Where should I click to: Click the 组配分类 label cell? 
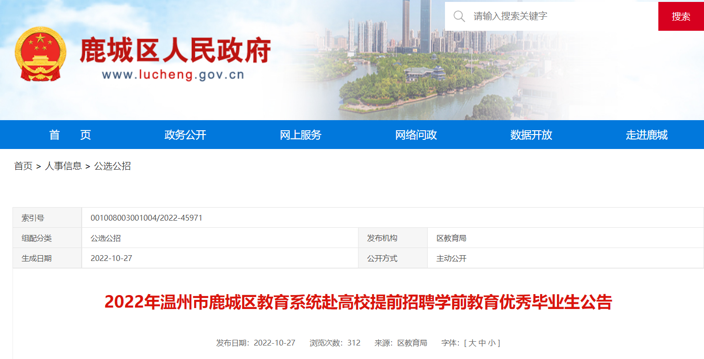pyautogui.click(x=47, y=238)
